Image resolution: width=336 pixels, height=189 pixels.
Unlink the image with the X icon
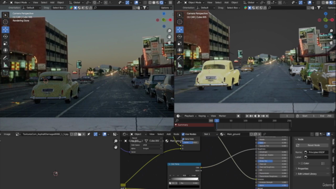[83, 134]
